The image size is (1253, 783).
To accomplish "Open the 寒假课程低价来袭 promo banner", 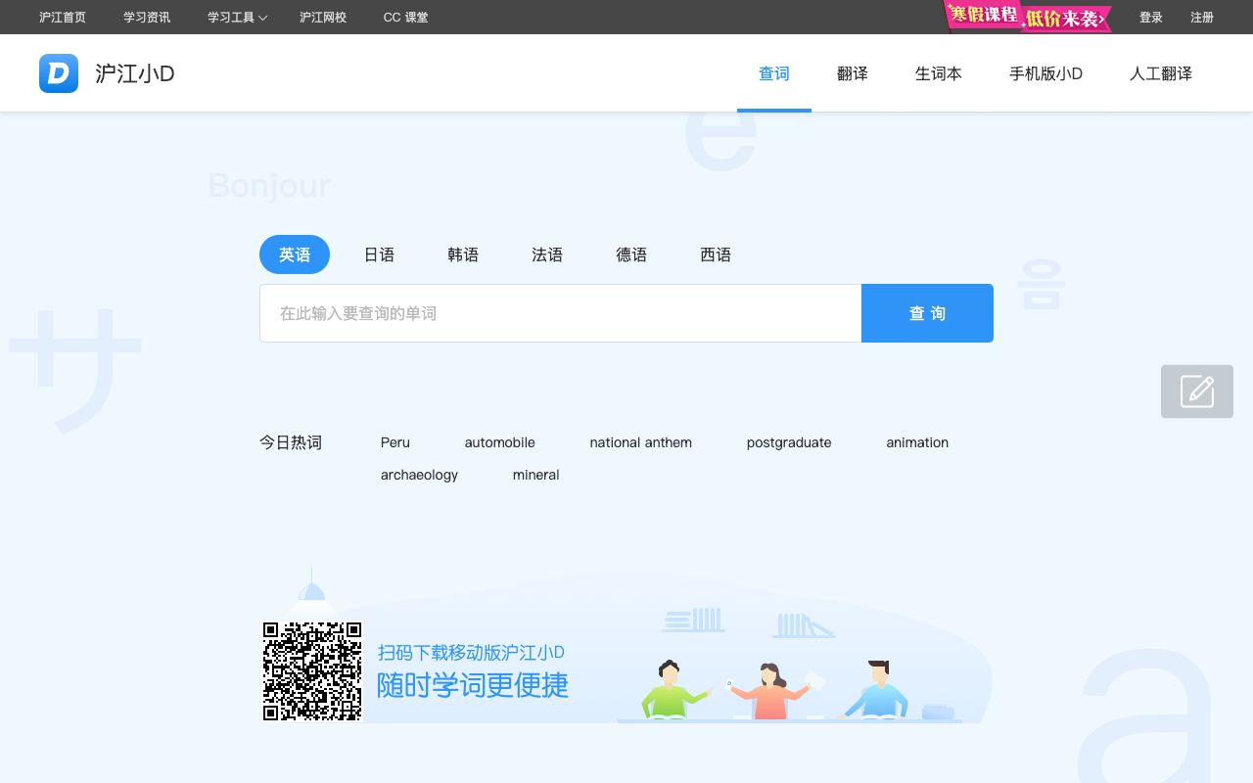I will coord(1026,17).
